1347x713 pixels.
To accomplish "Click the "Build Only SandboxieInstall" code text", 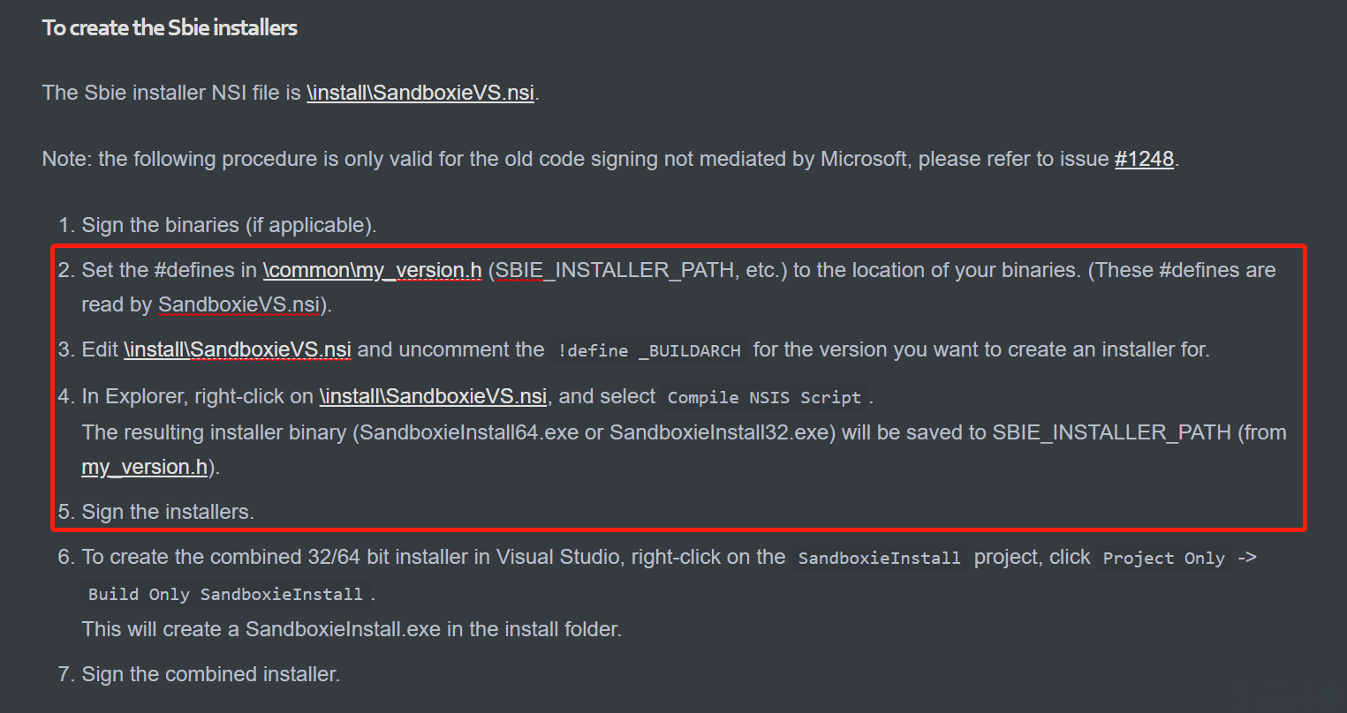I will click(225, 595).
